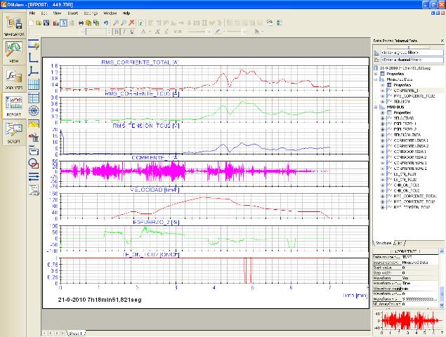
Task: Open the File menu
Action: coord(32,13)
